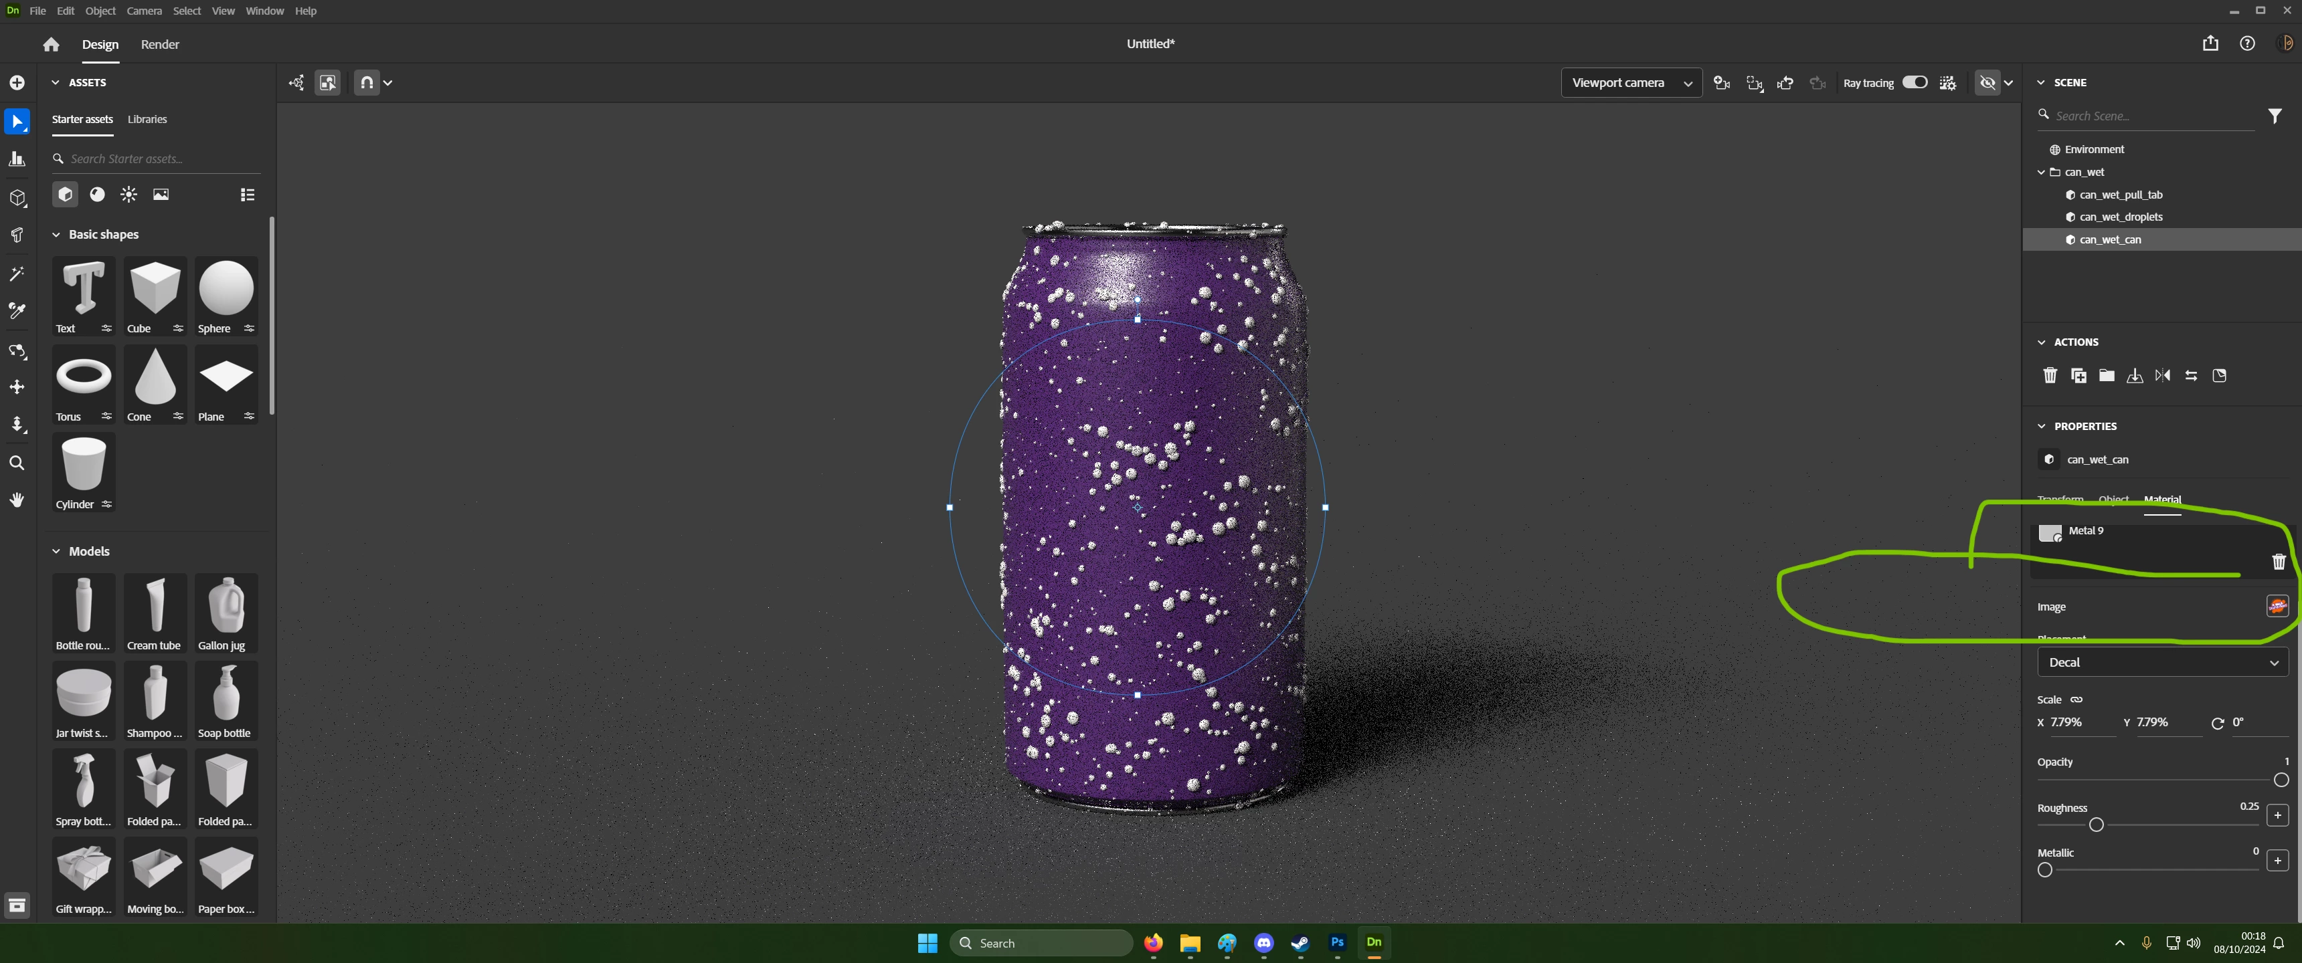Image resolution: width=2302 pixels, height=963 pixels.
Task: Delete the Metal 9 material
Action: [x=2278, y=561]
